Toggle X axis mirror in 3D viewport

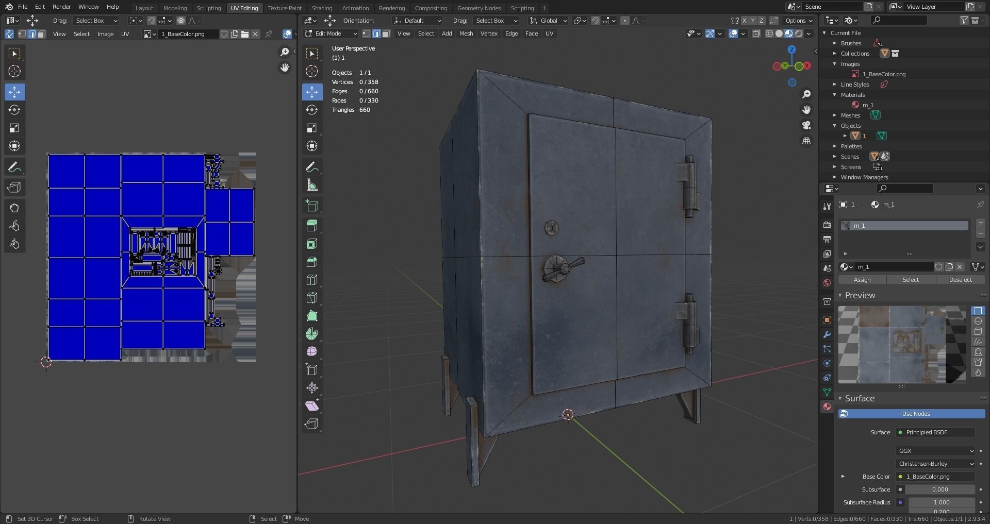[x=744, y=21]
